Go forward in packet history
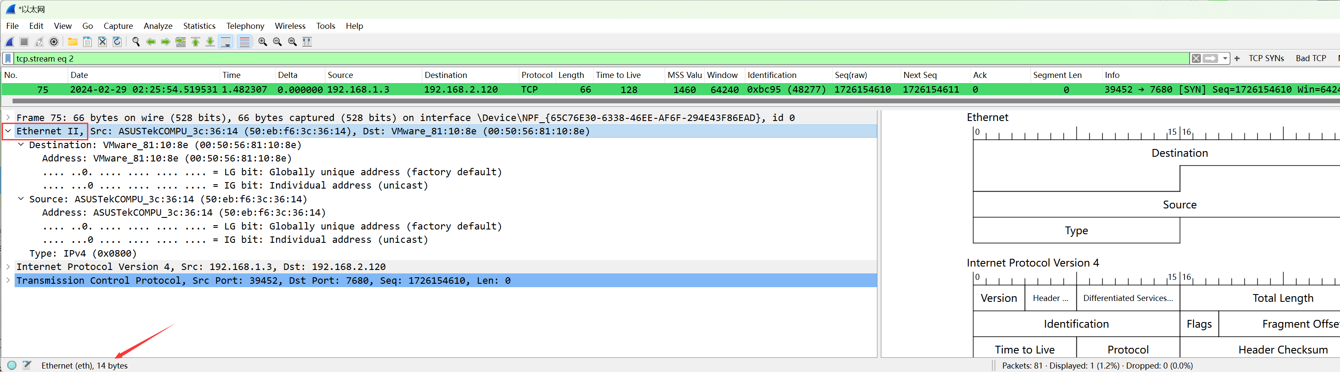Screen dimensions: 1340x372 (165, 42)
